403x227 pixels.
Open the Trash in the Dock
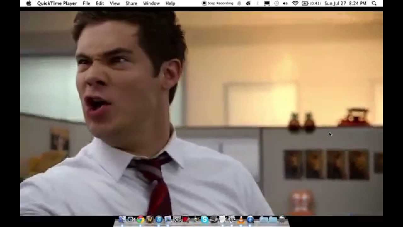pos(282,219)
